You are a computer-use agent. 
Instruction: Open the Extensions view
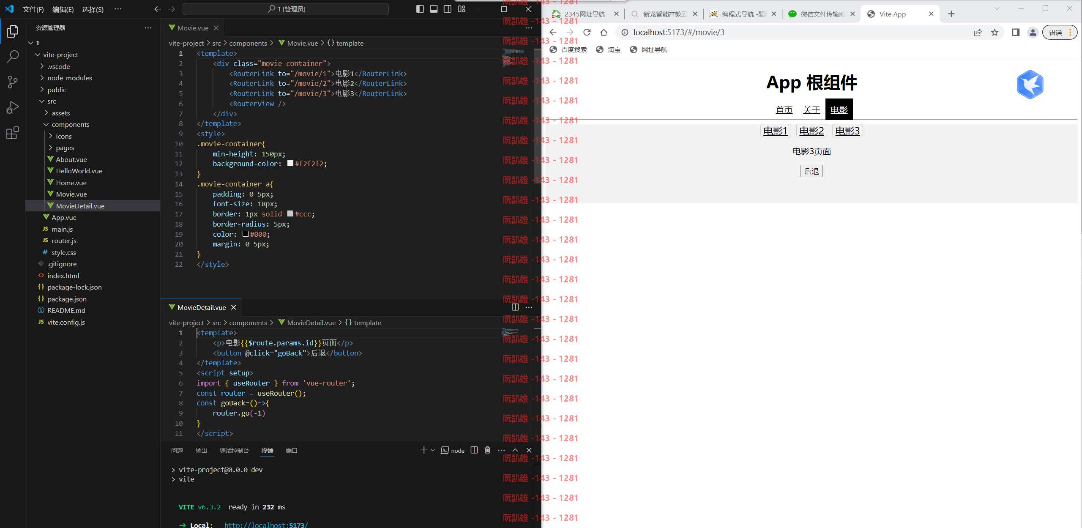[x=13, y=133]
